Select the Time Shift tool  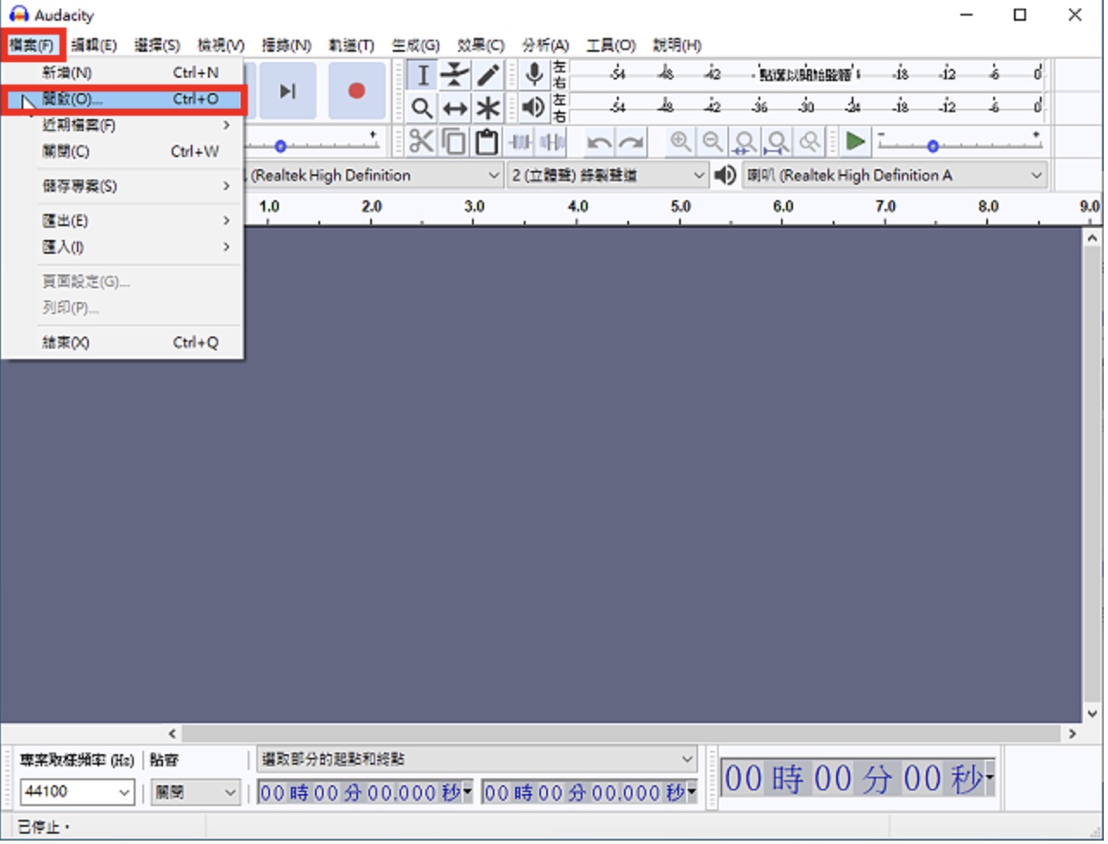(x=455, y=108)
